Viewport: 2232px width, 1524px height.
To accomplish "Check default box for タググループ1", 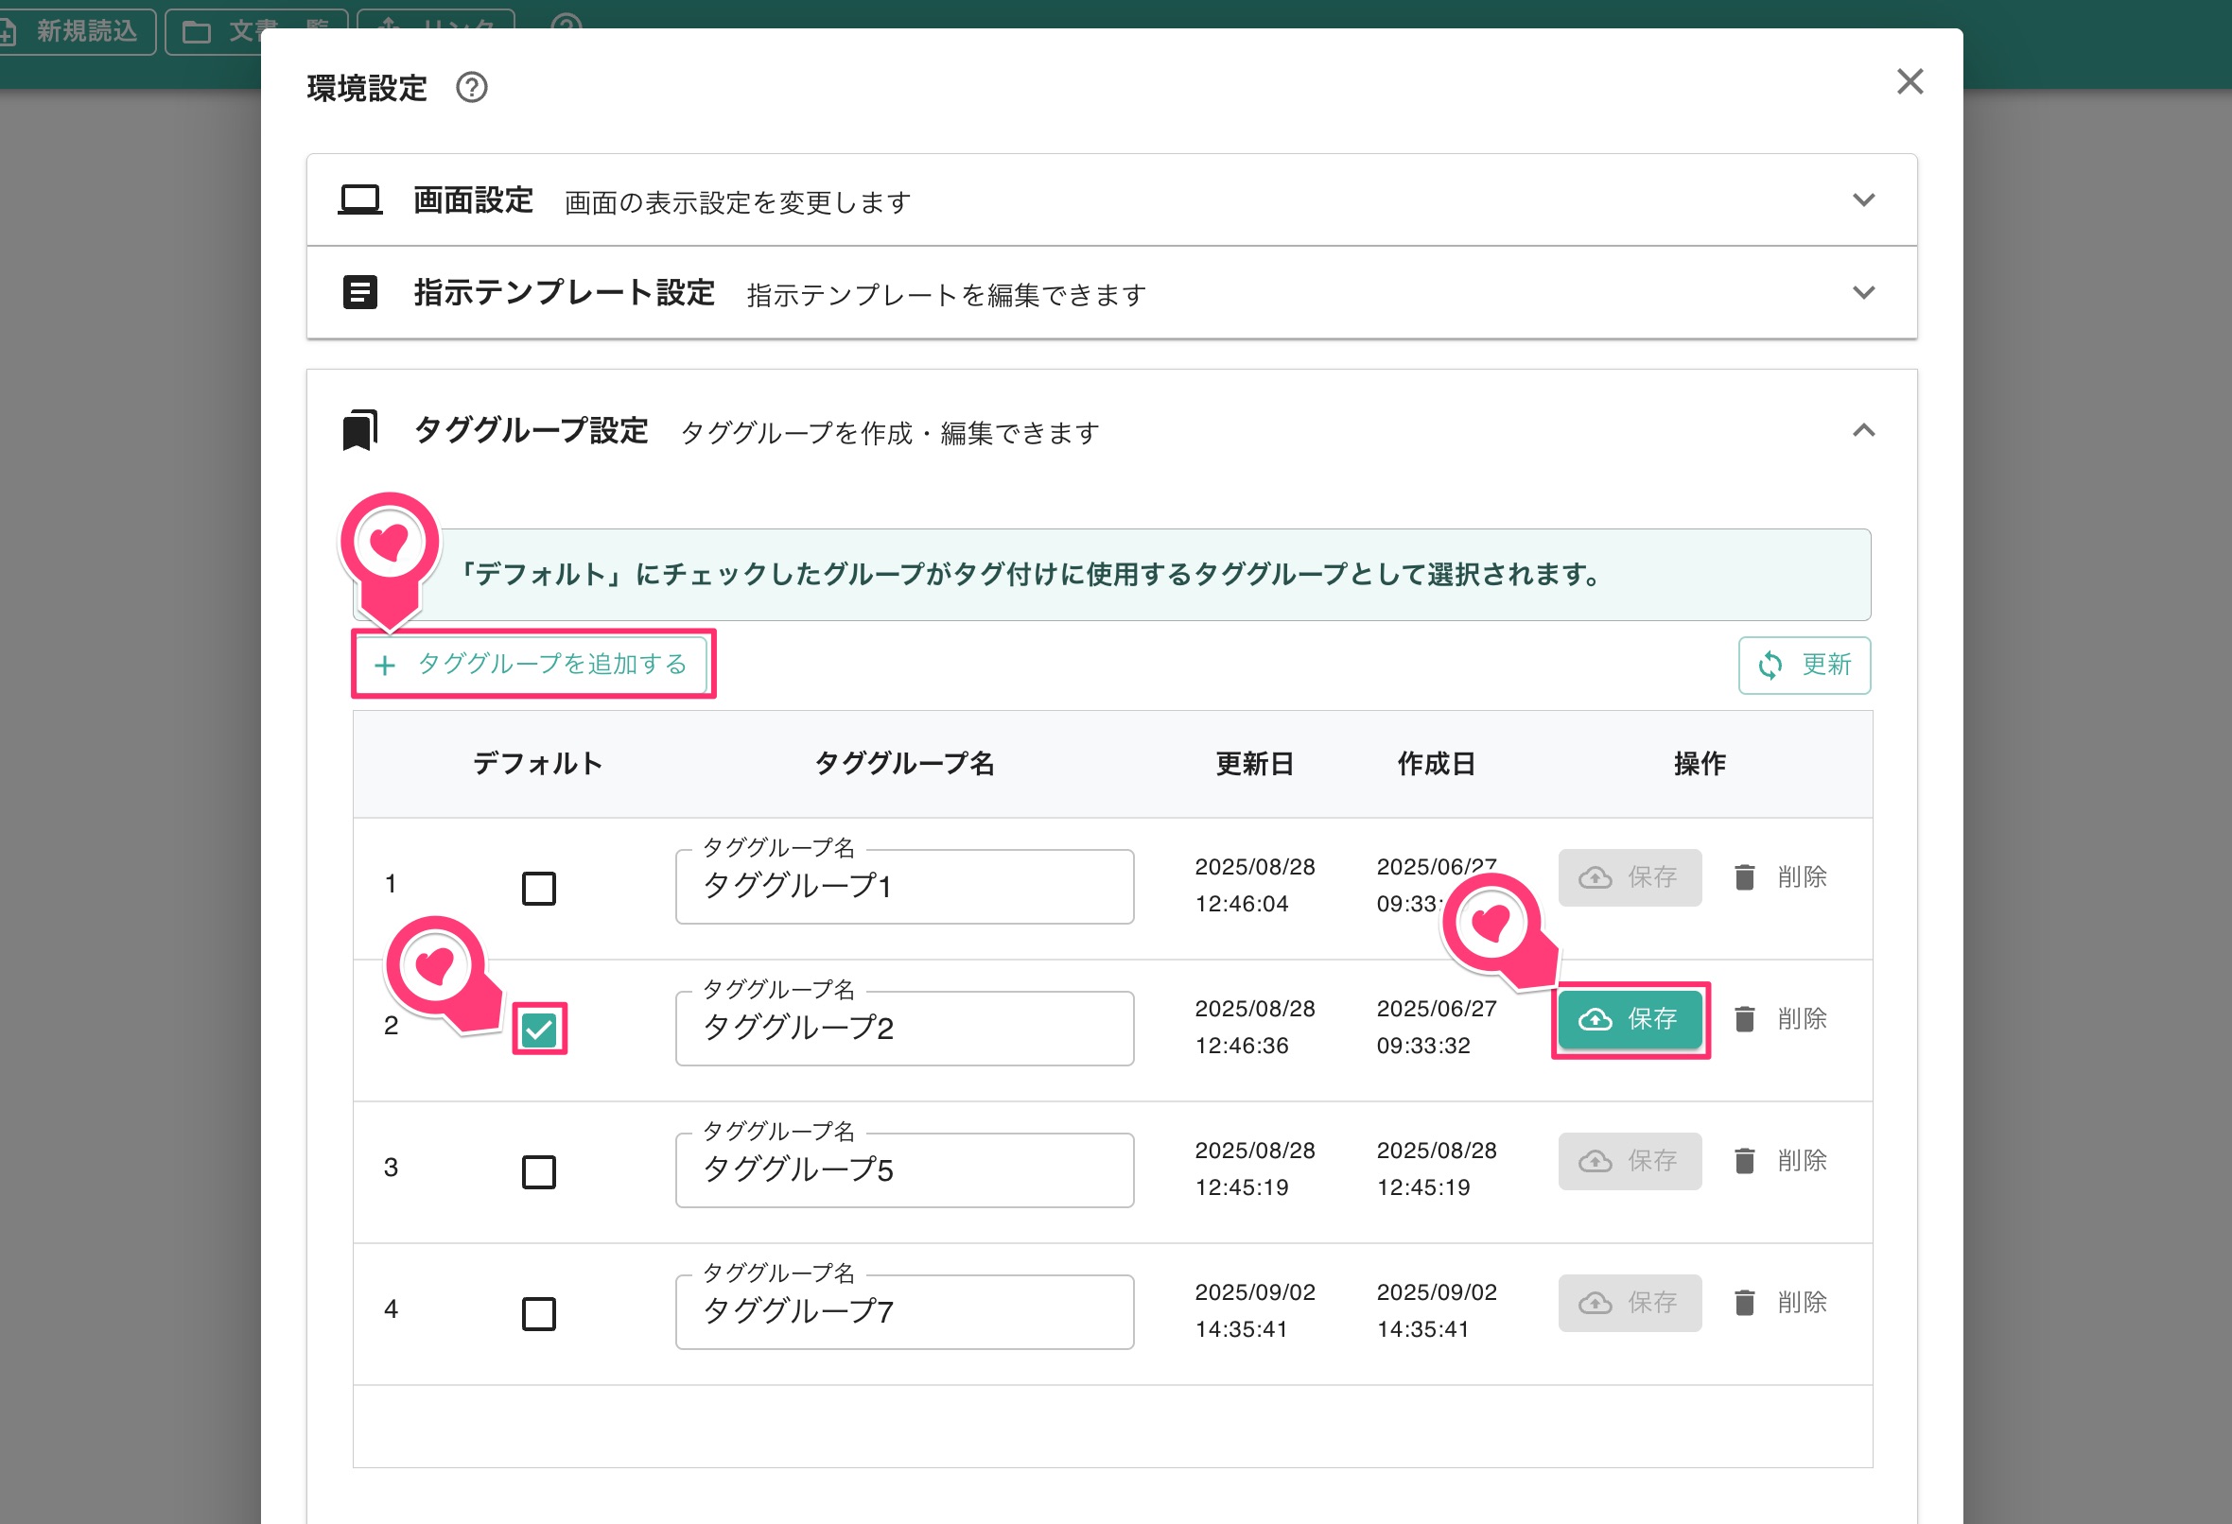I will tap(539, 889).
